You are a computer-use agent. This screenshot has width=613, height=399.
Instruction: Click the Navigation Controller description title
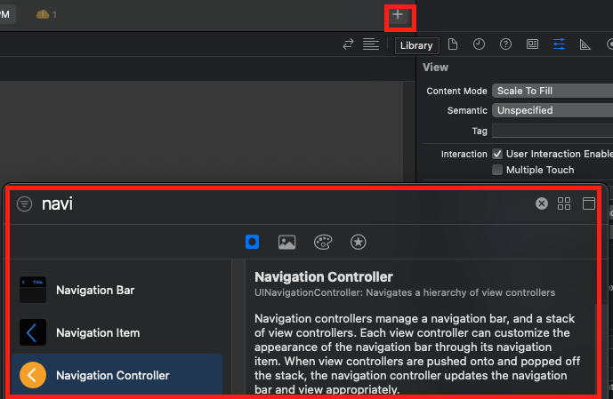[324, 276]
